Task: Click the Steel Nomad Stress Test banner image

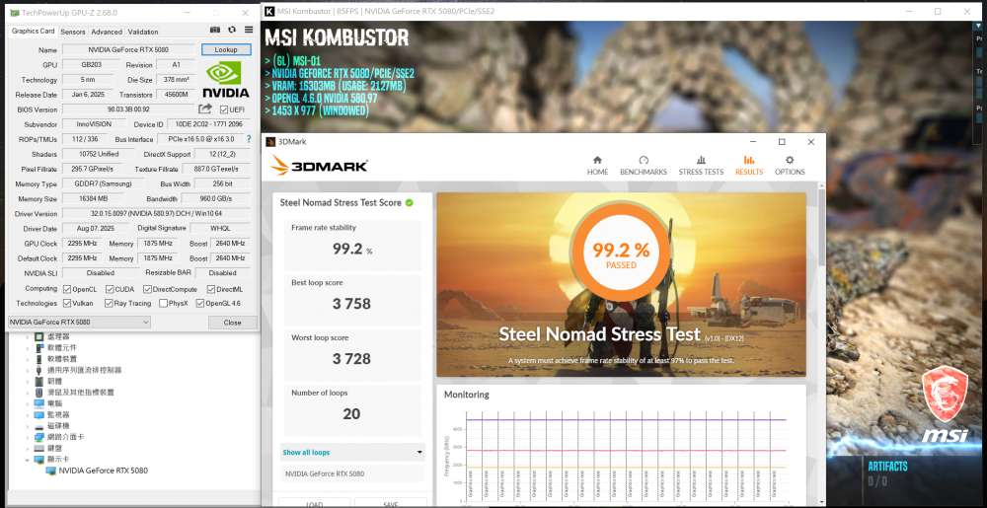Action: pyautogui.click(x=621, y=284)
